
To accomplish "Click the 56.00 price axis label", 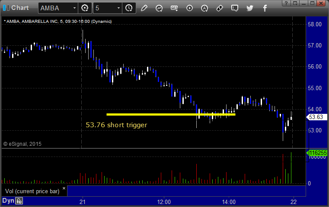I will (315, 66).
